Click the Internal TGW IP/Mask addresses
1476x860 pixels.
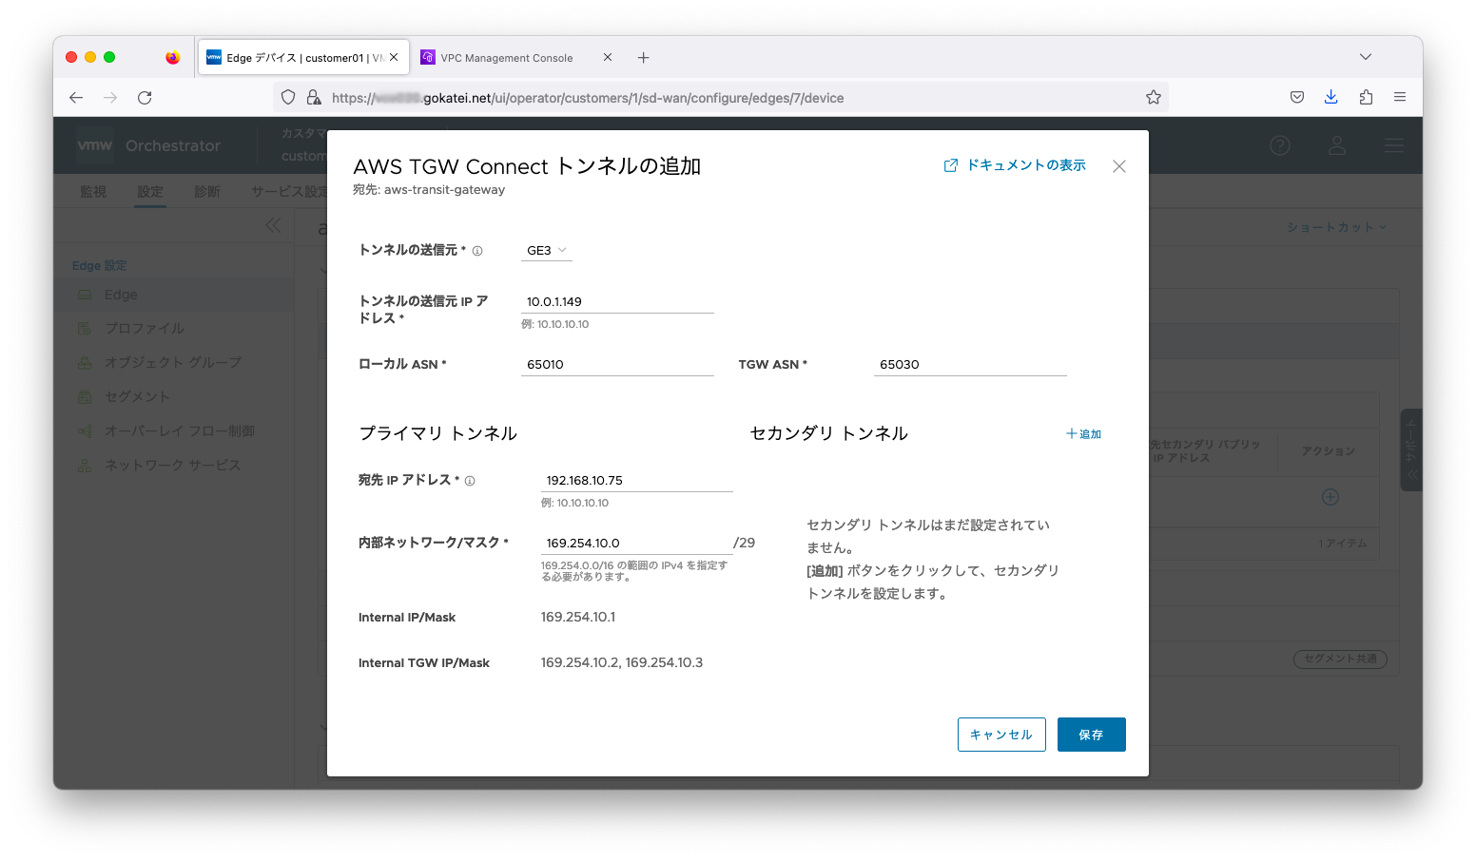tap(622, 663)
